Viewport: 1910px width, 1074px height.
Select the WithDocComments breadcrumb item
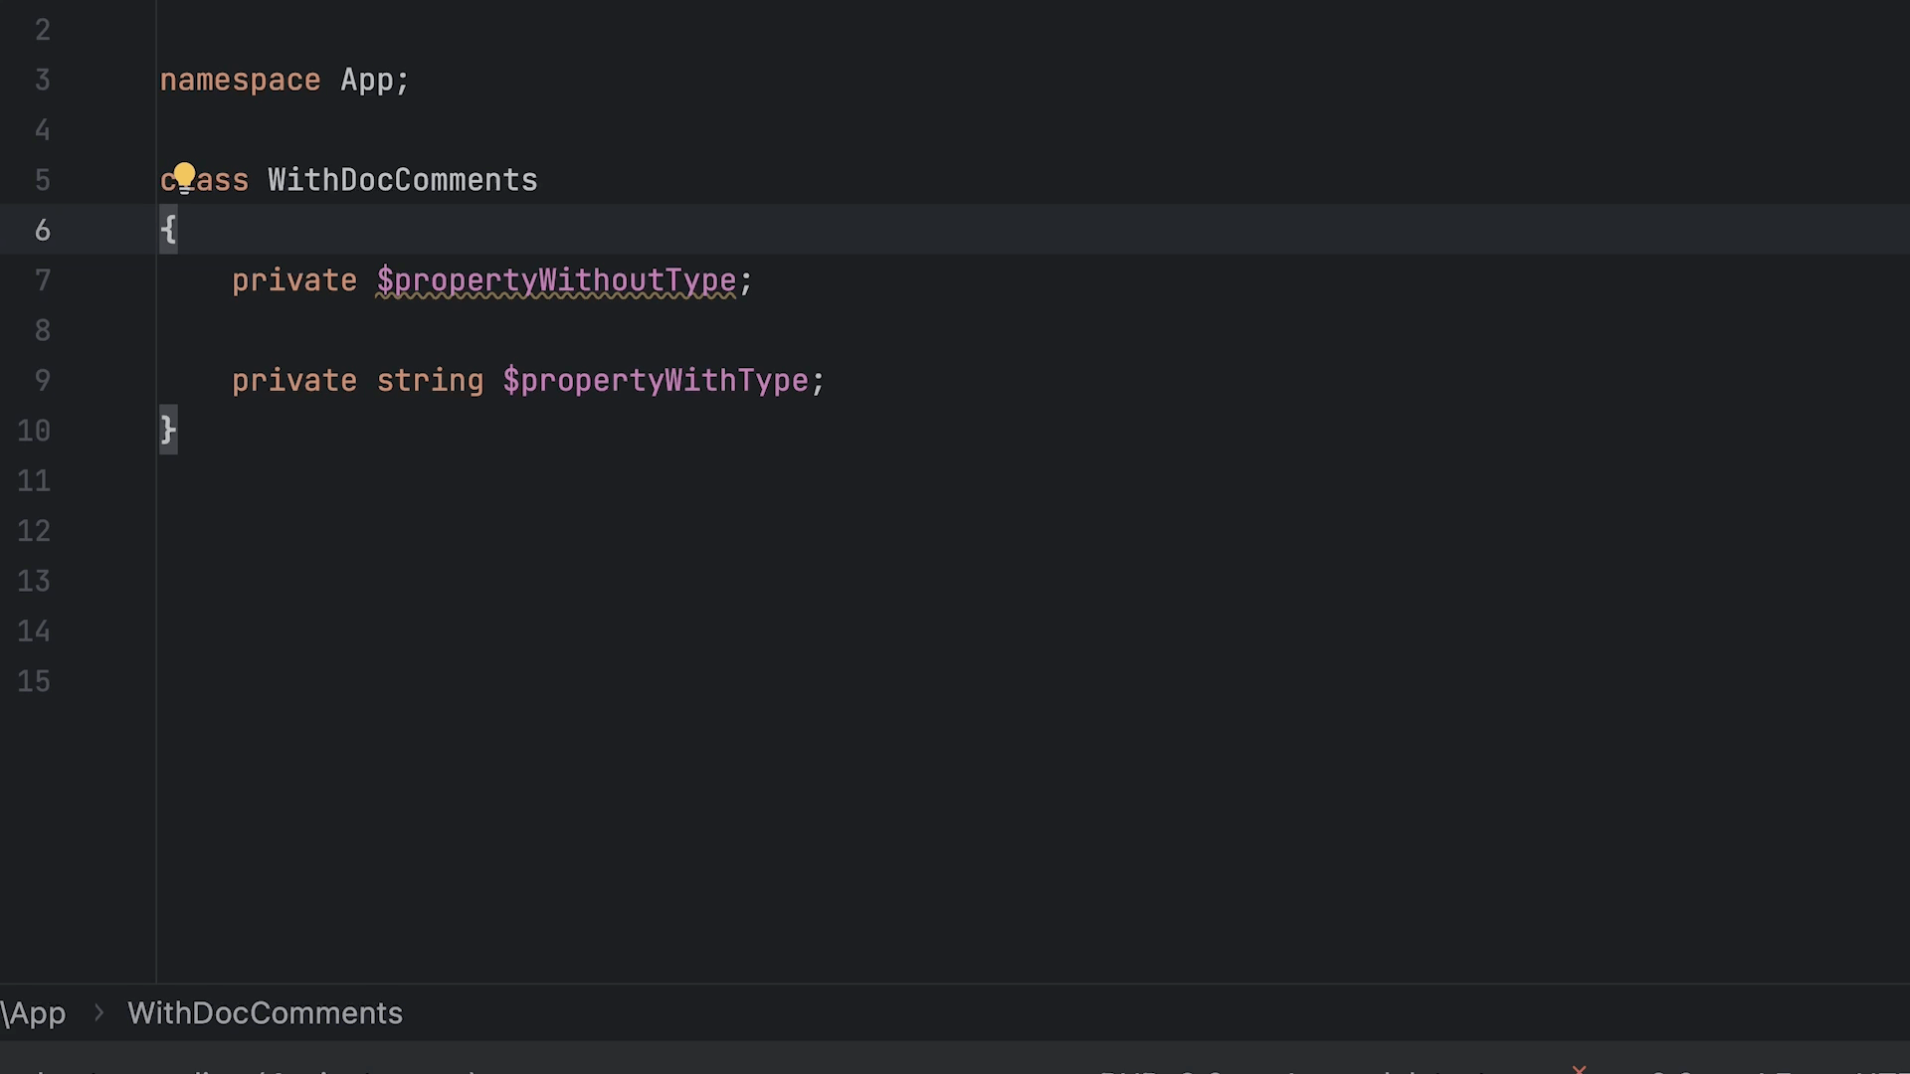click(265, 1013)
